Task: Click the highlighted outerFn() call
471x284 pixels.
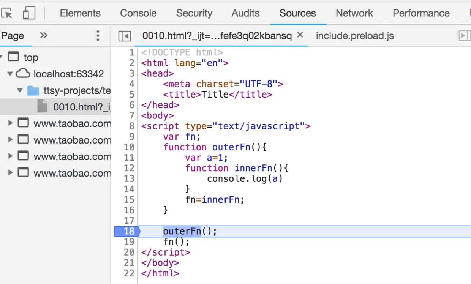Action: [190, 231]
